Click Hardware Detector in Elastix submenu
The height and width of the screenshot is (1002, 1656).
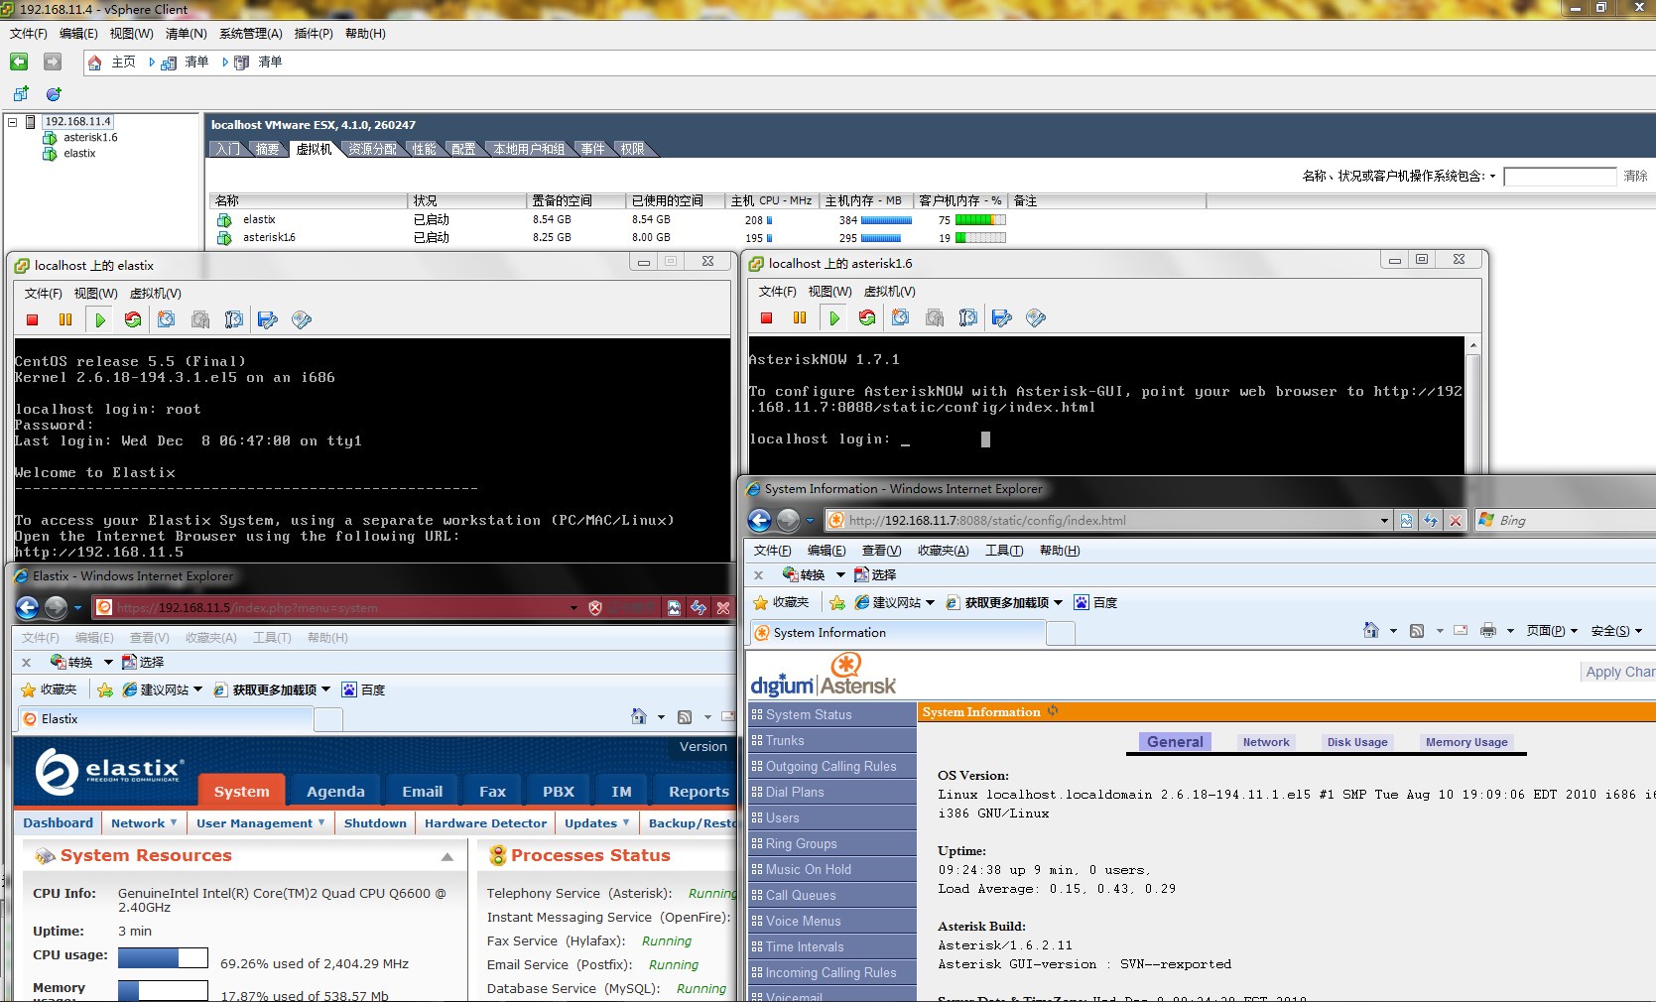pyautogui.click(x=485, y=822)
